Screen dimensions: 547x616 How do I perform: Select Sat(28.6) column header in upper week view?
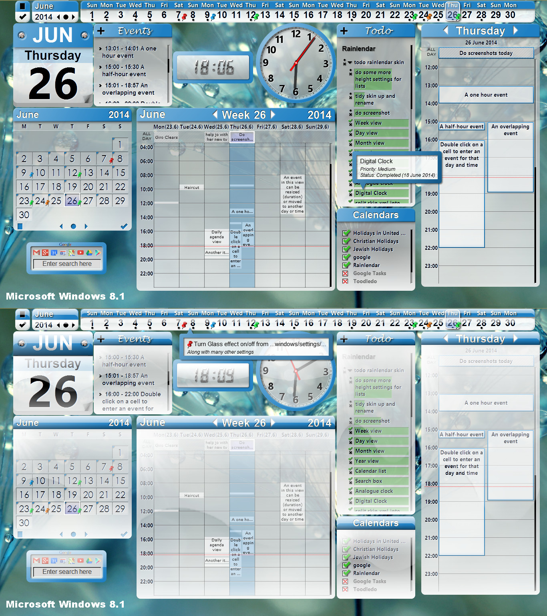tap(292, 127)
